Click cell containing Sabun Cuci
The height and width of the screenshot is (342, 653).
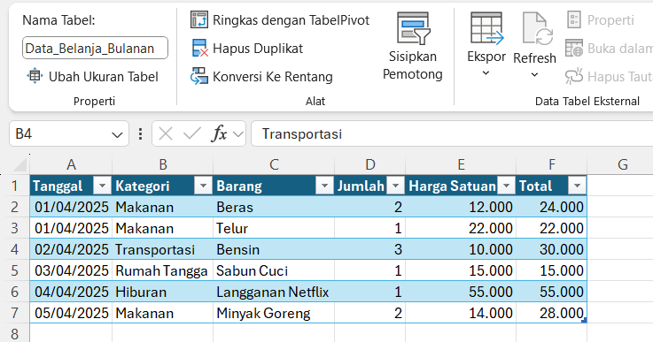coord(274,270)
